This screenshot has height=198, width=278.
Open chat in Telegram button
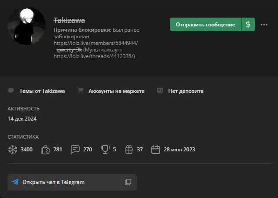pos(72,182)
